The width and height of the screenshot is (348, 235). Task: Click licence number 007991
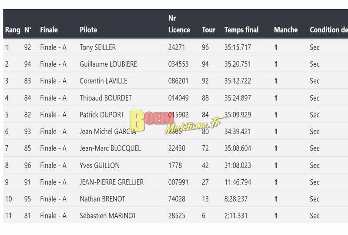[x=178, y=182]
